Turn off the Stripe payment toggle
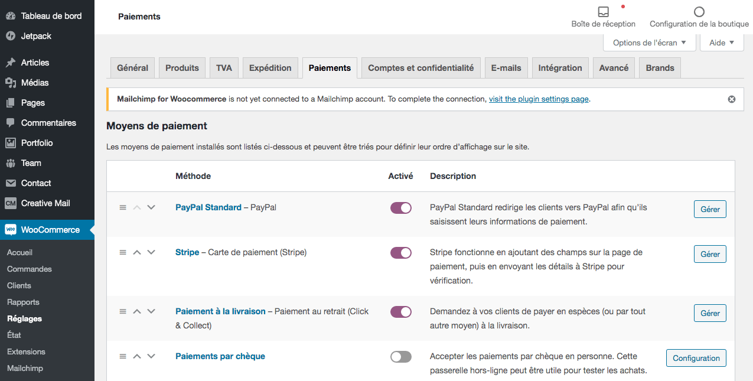The image size is (753, 381). tap(401, 253)
